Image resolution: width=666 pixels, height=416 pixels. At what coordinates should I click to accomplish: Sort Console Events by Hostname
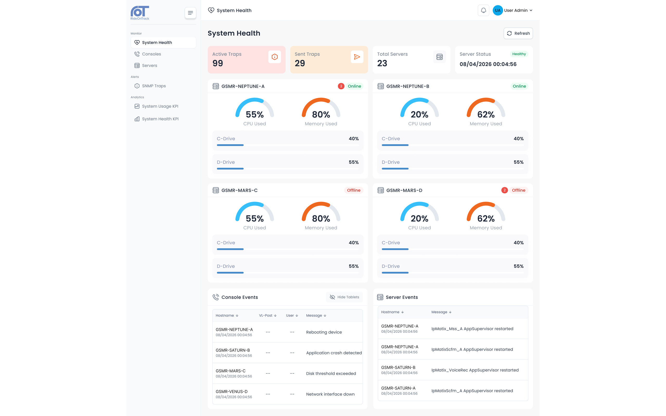tap(227, 316)
